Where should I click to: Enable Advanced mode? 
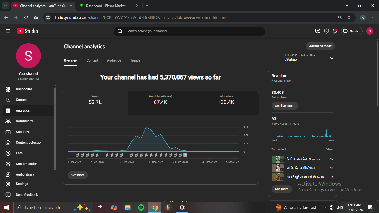pos(320,46)
